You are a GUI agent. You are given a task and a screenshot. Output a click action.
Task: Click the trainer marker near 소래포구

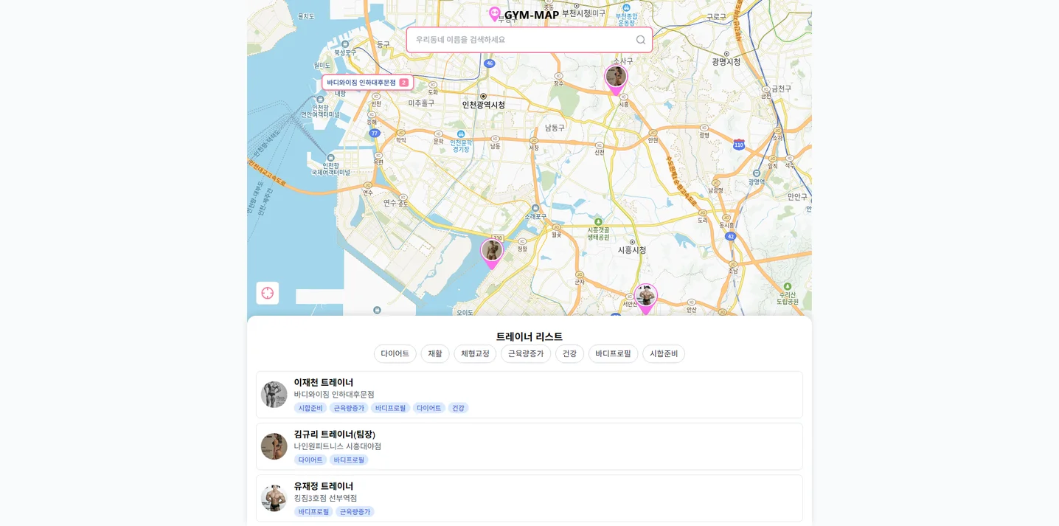tap(491, 250)
